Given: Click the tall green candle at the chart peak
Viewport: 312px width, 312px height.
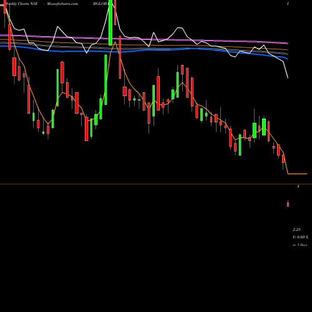Looking at the screenshot, I should click(110, 22).
